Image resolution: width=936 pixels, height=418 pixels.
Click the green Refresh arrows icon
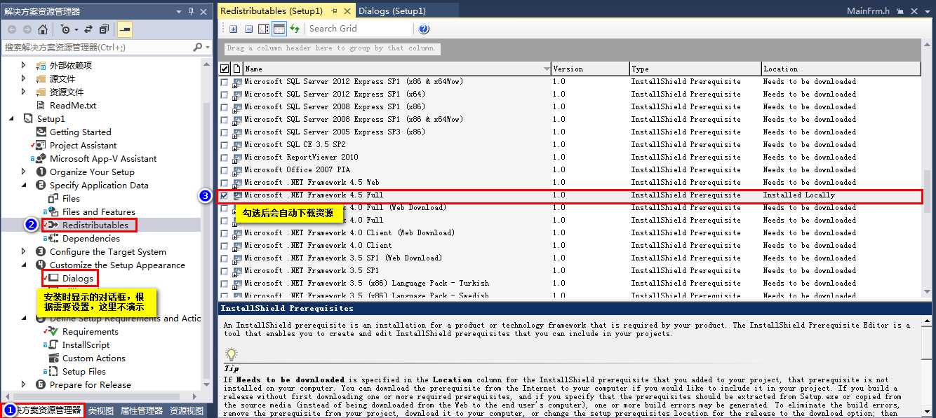click(295, 29)
